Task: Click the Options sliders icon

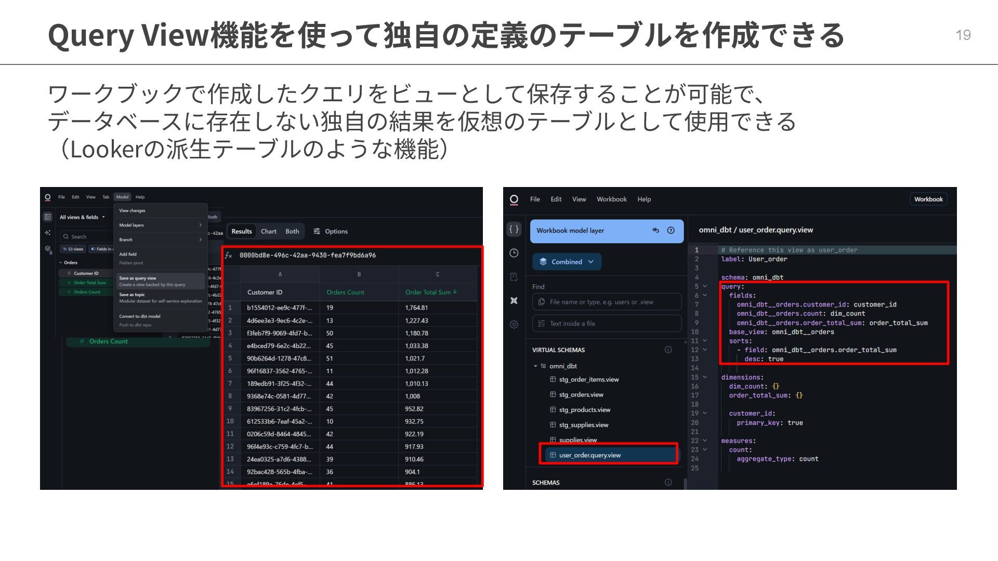Action: (x=317, y=232)
